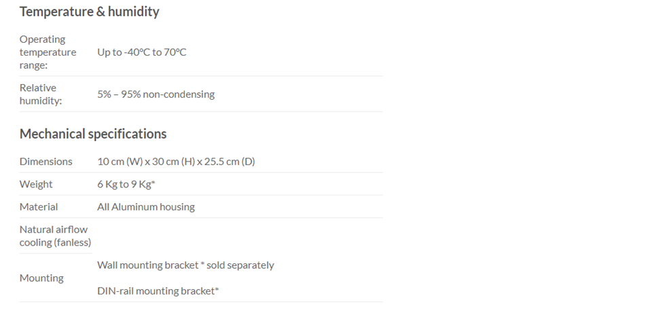The image size is (652, 319).
Task: Click the All Aluminum housing text
Action: (x=146, y=206)
